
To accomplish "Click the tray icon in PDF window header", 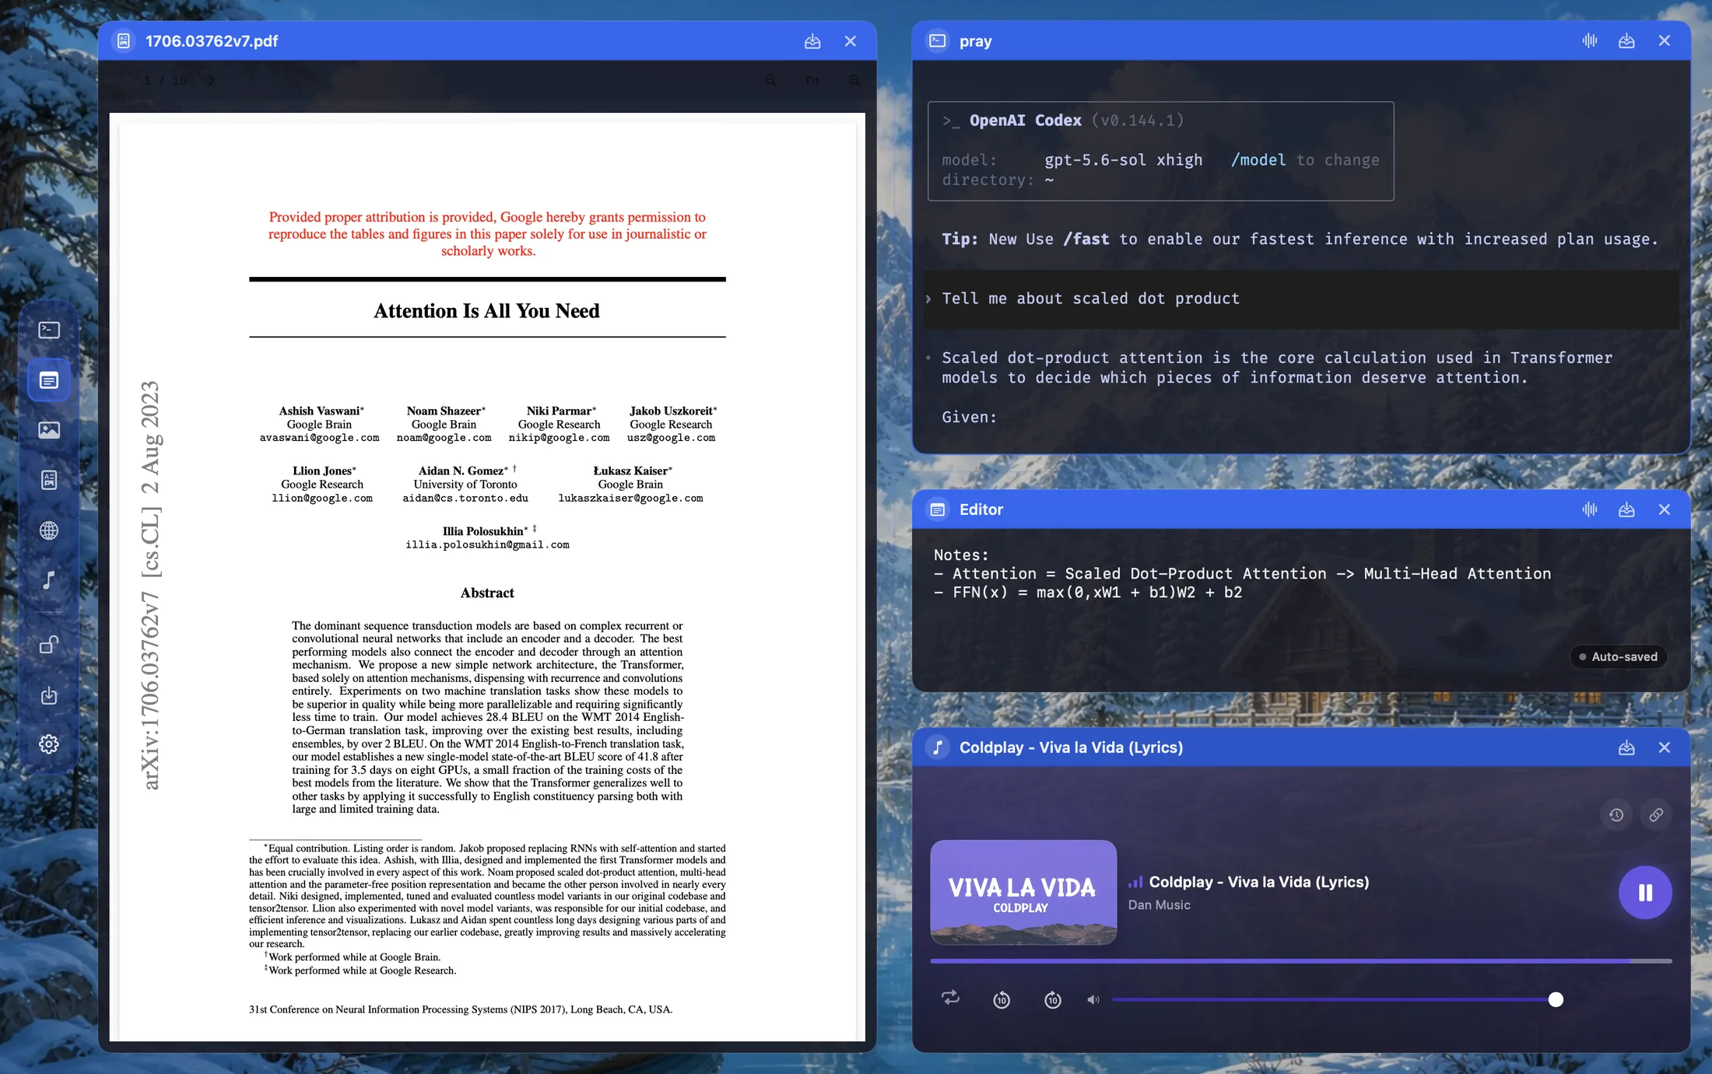I will click(812, 41).
